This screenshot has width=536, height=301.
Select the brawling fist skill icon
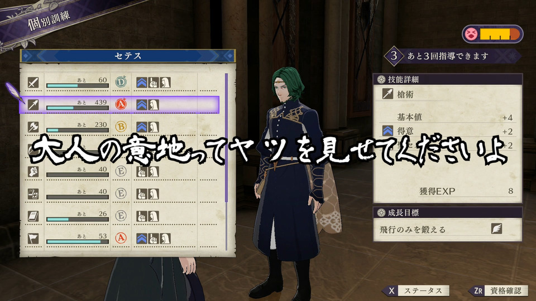coord(33,171)
